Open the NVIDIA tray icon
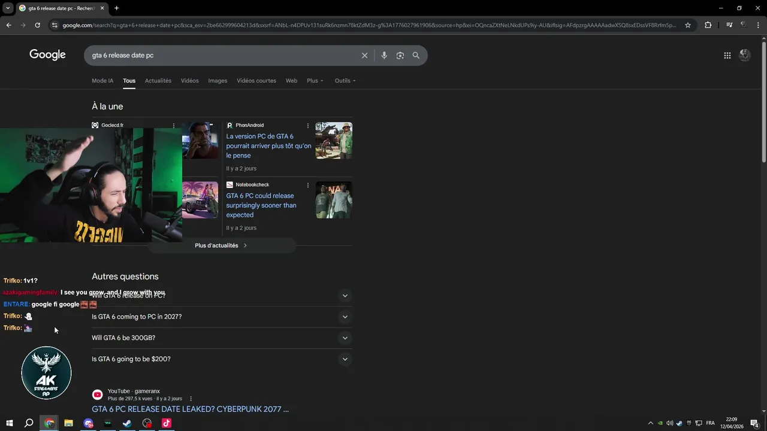 tap(660, 423)
